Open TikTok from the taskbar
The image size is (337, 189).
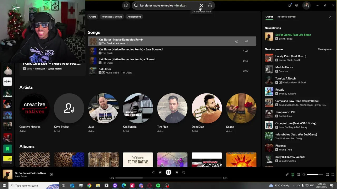132,186
